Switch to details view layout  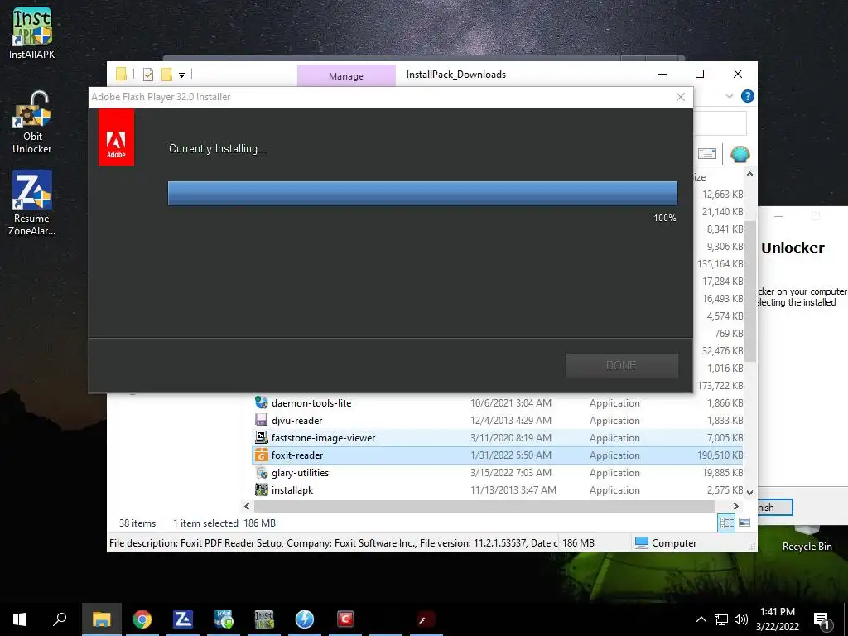[726, 523]
